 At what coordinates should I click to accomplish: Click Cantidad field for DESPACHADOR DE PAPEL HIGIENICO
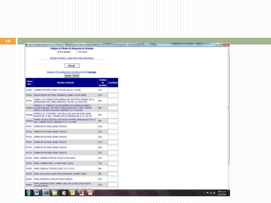point(113,95)
